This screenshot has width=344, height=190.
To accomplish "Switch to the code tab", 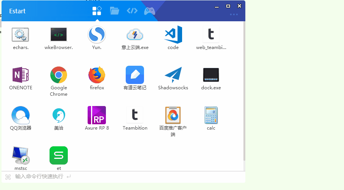I will click(x=132, y=11).
